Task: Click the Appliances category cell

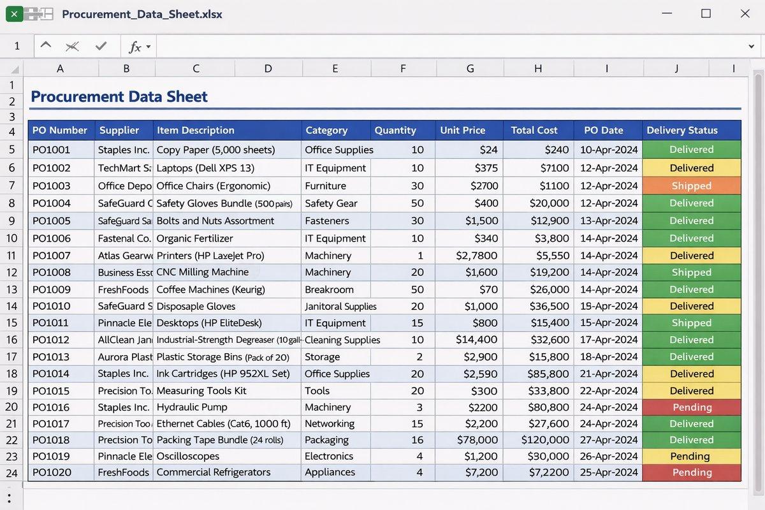Action: (336, 472)
